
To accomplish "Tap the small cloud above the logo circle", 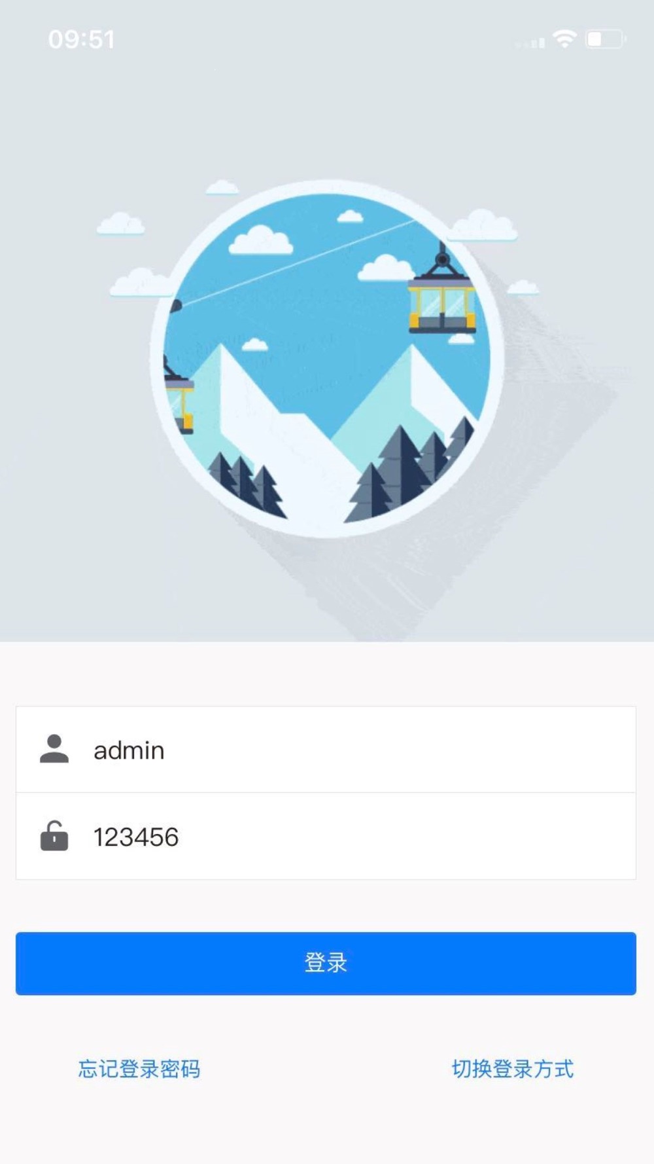I will point(222,188).
